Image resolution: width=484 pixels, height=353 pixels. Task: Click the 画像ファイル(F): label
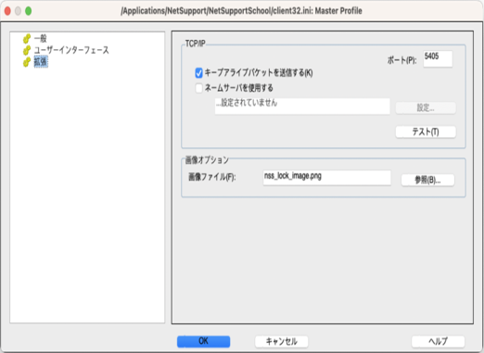212,177
